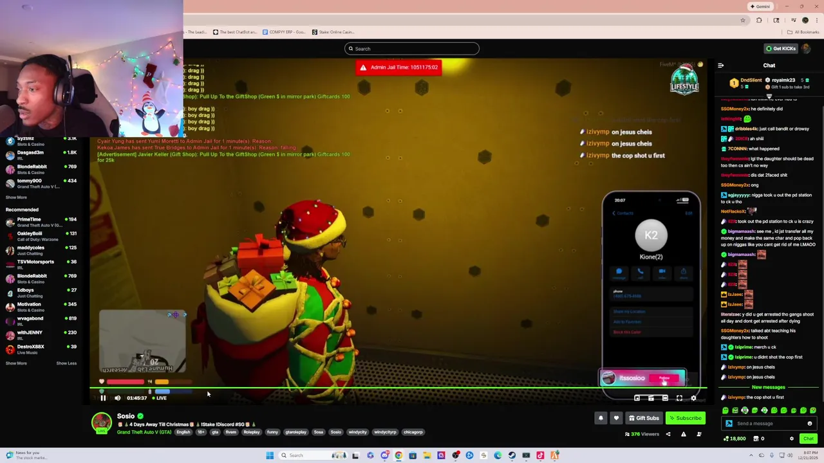The image size is (824, 463).
Task: Click the video progress bar
Action: point(398,388)
